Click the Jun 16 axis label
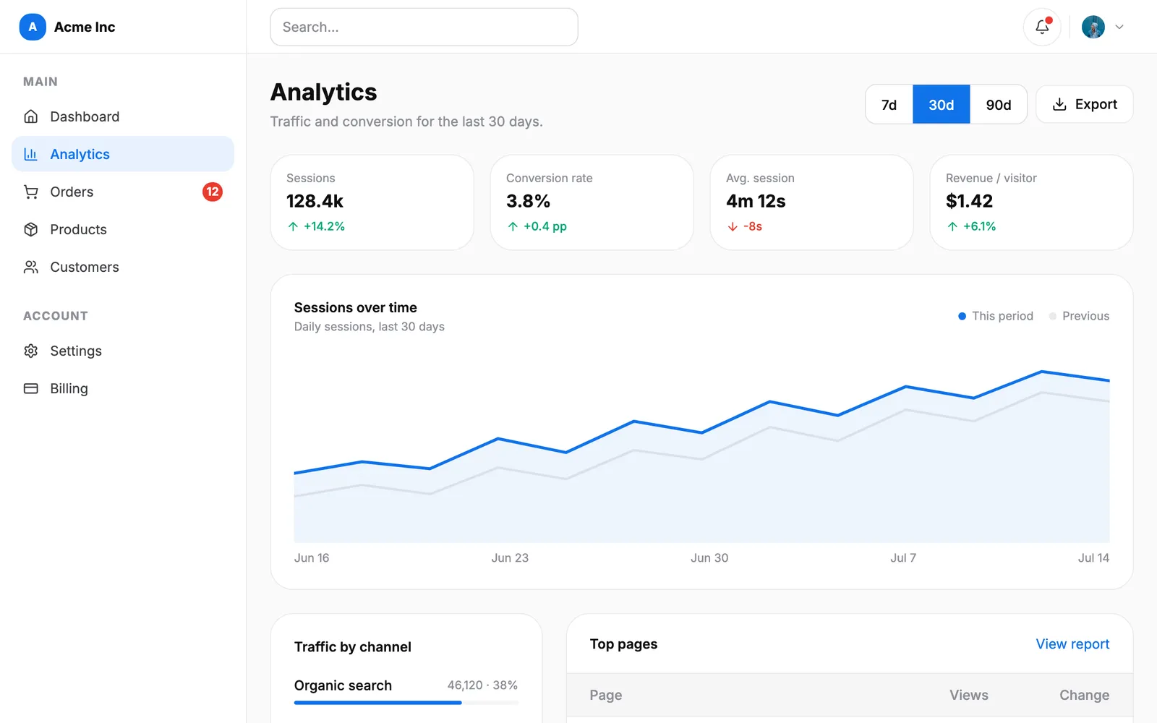The height and width of the screenshot is (723, 1157). click(x=312, y=557)
